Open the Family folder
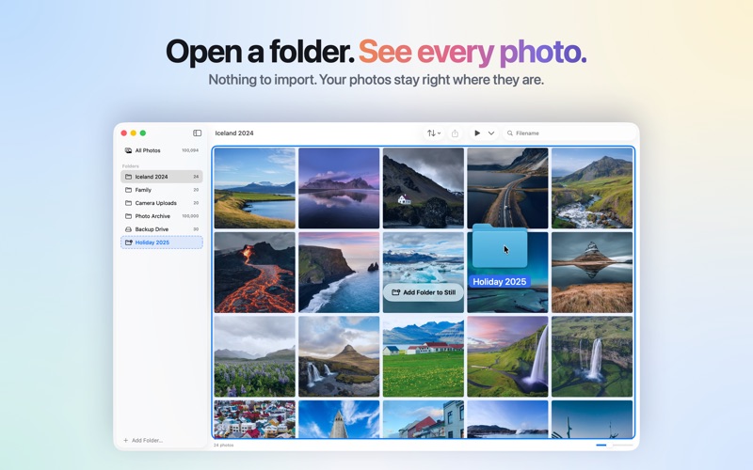Screen dimensions: 753x470 click(161, 190)
